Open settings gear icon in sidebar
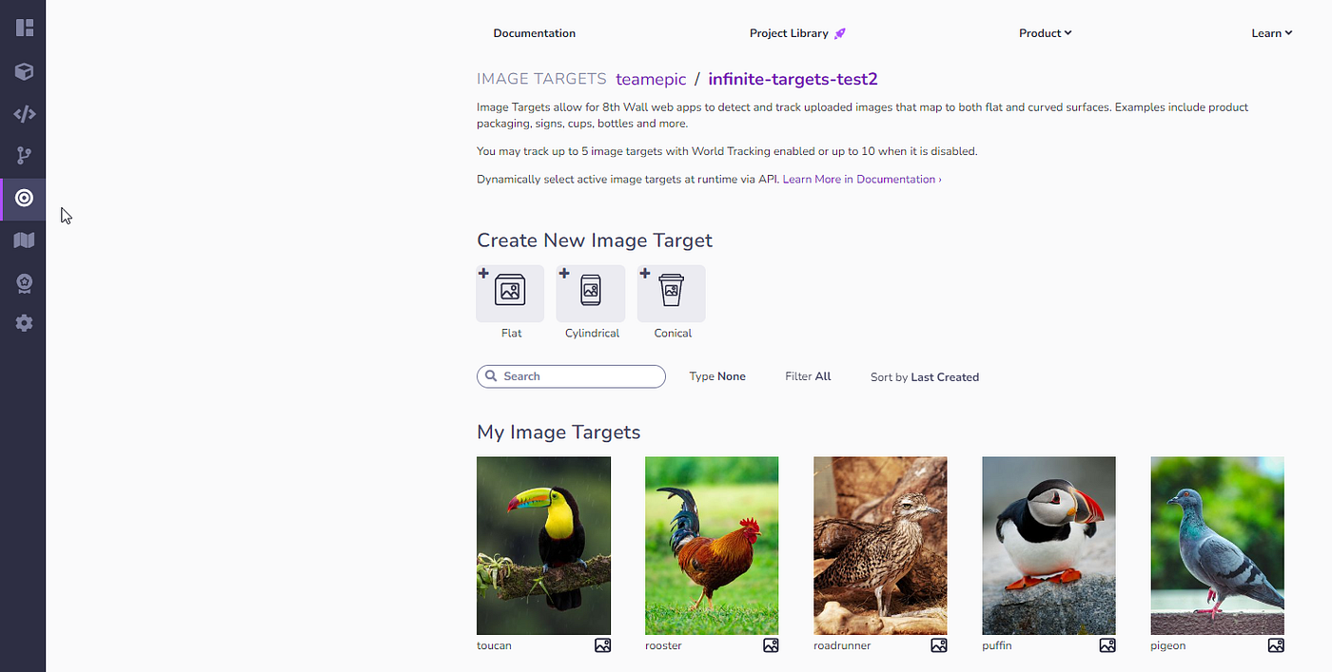The height and width of the screenshot is (672, 1332). 25,323
